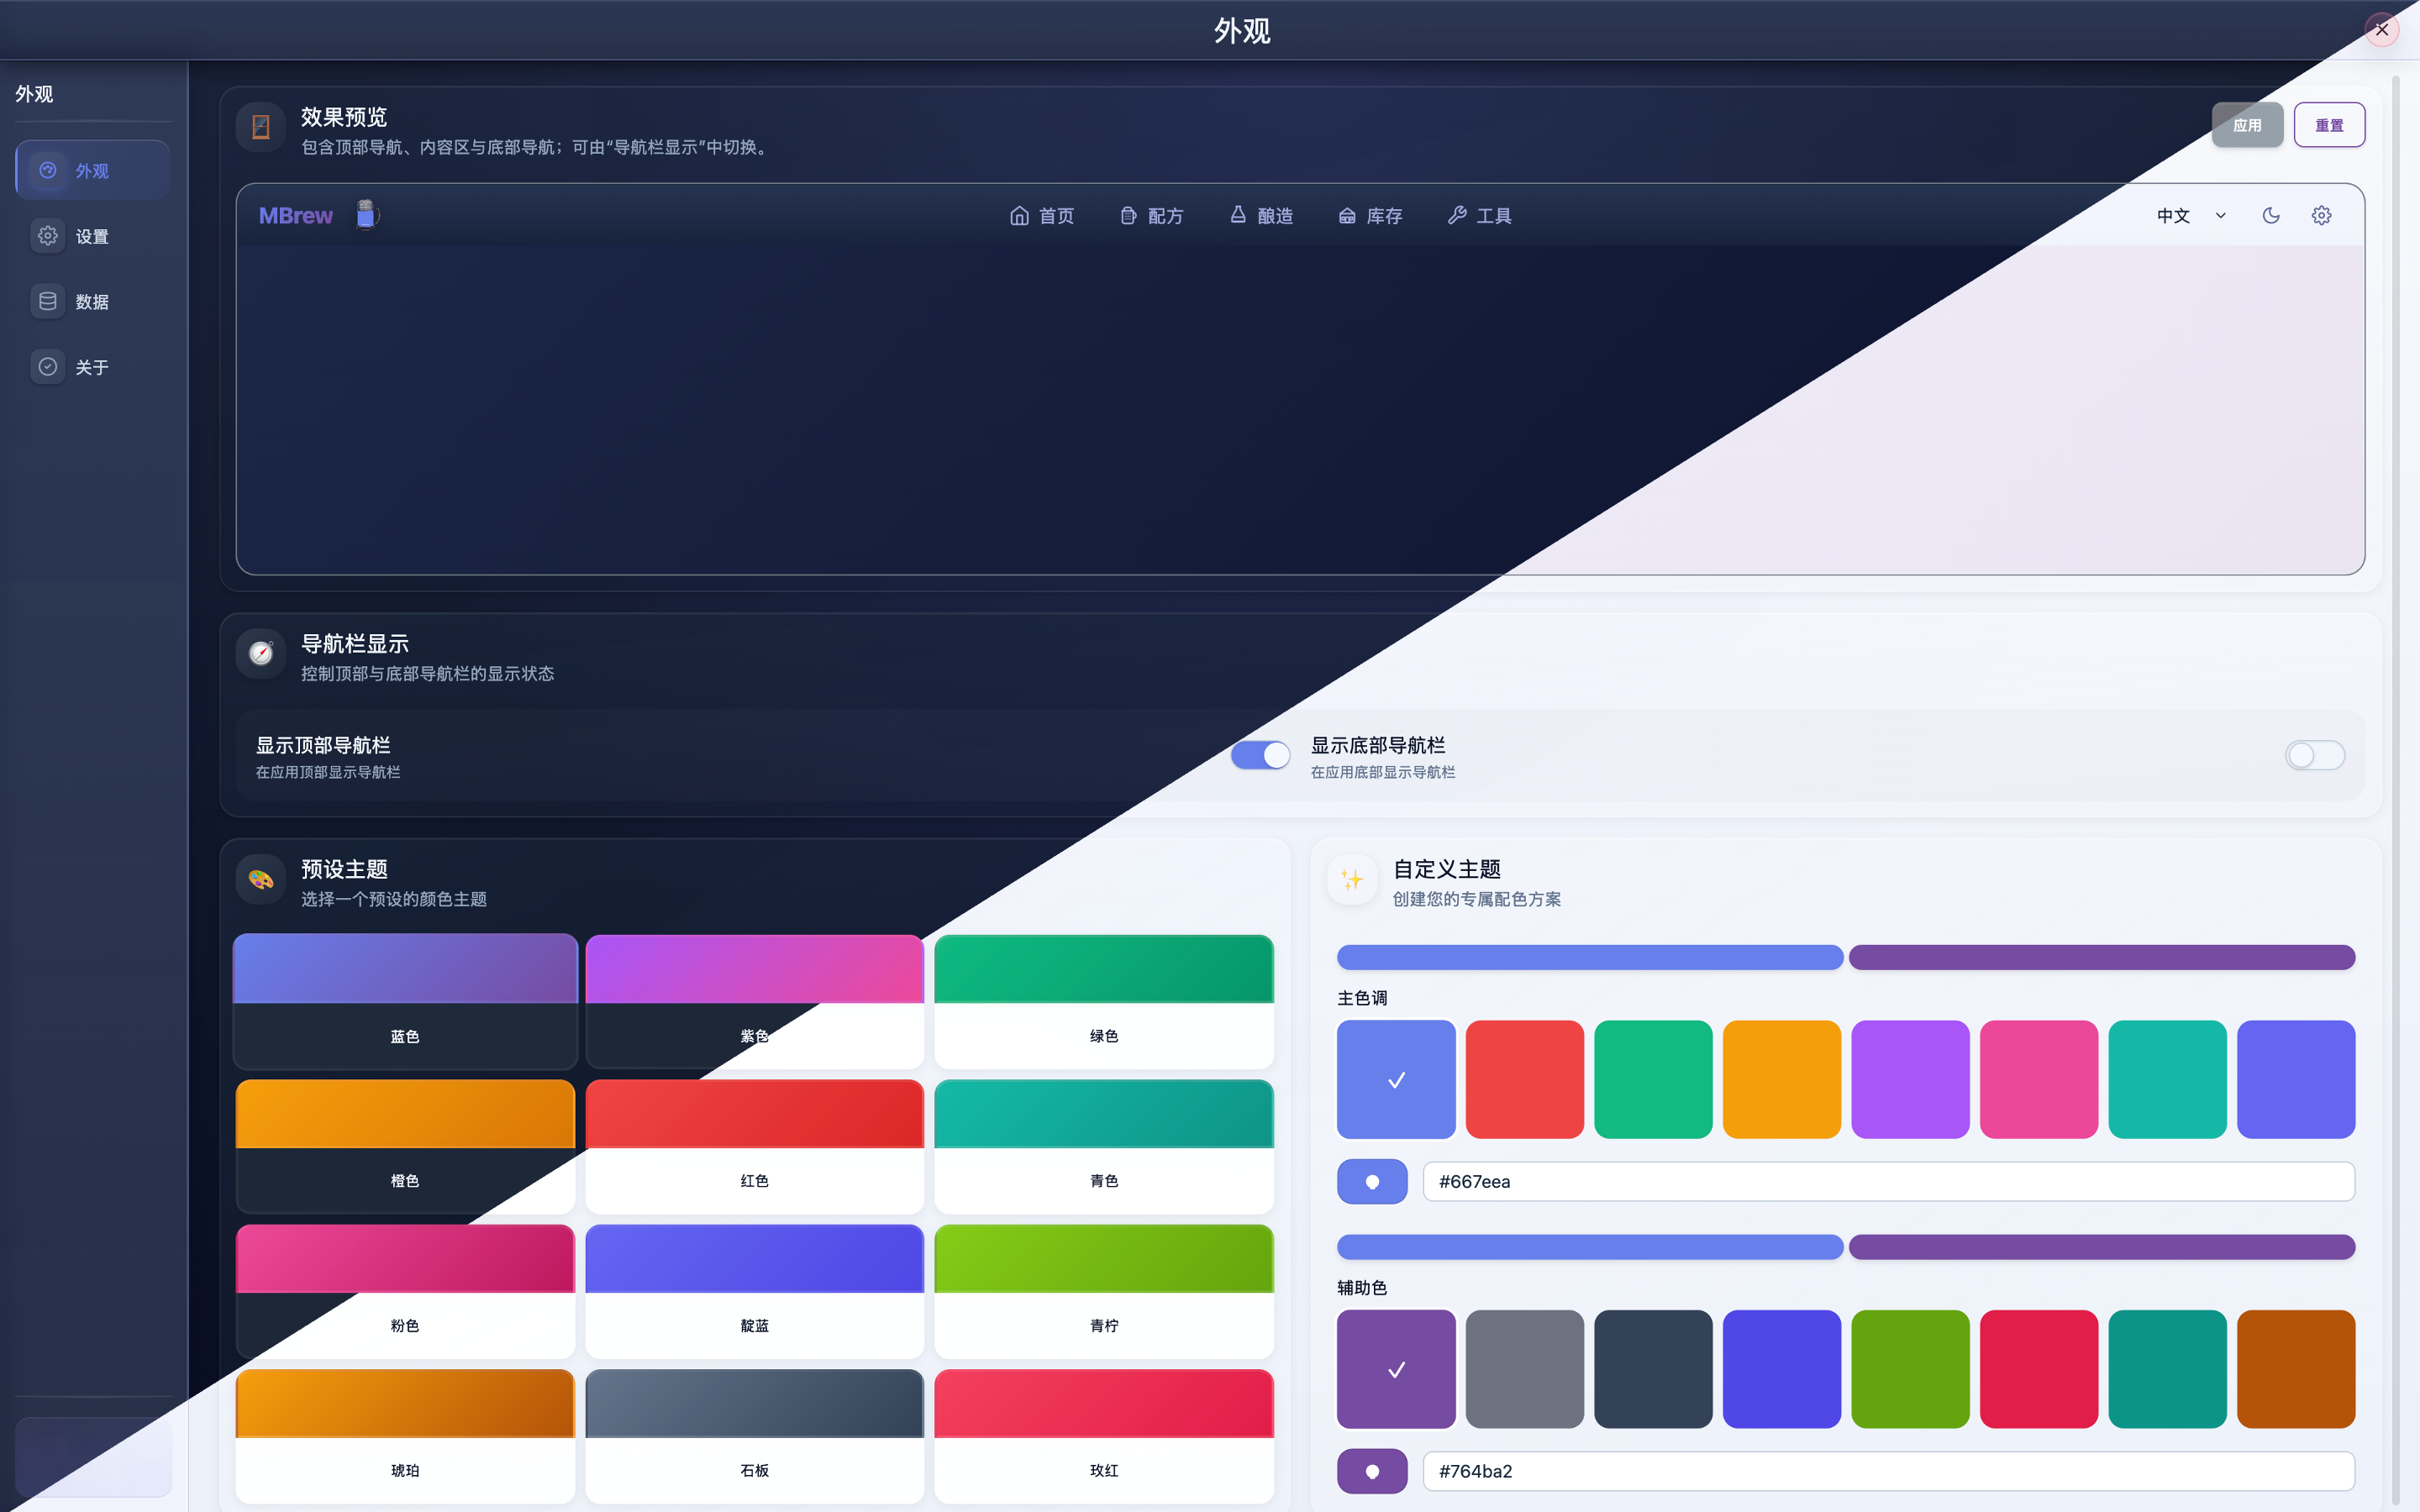The width and height of the screenshot is (2420, 1512).
Task: Click the home icon labeled 首页
Action: (x=1019, y=215)
